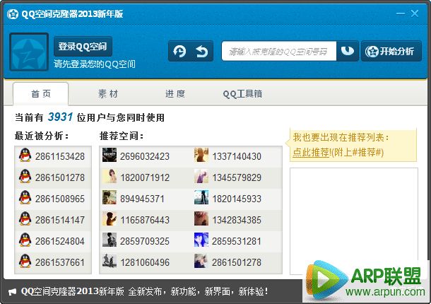Close the QQ空间克隆器 window

415,13
